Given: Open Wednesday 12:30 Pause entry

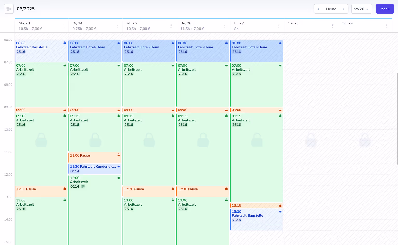Looking at the screenshot, I should (149, 191).
